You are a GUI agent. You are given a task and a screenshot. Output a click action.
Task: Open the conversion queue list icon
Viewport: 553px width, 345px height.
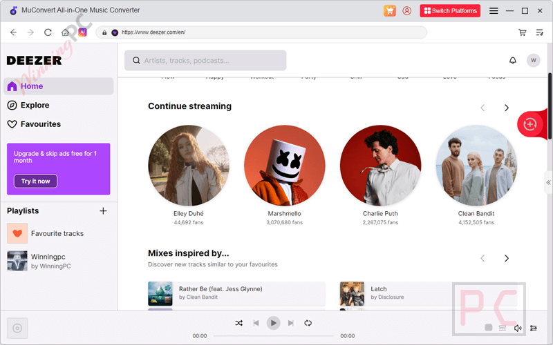coord(540,32)
